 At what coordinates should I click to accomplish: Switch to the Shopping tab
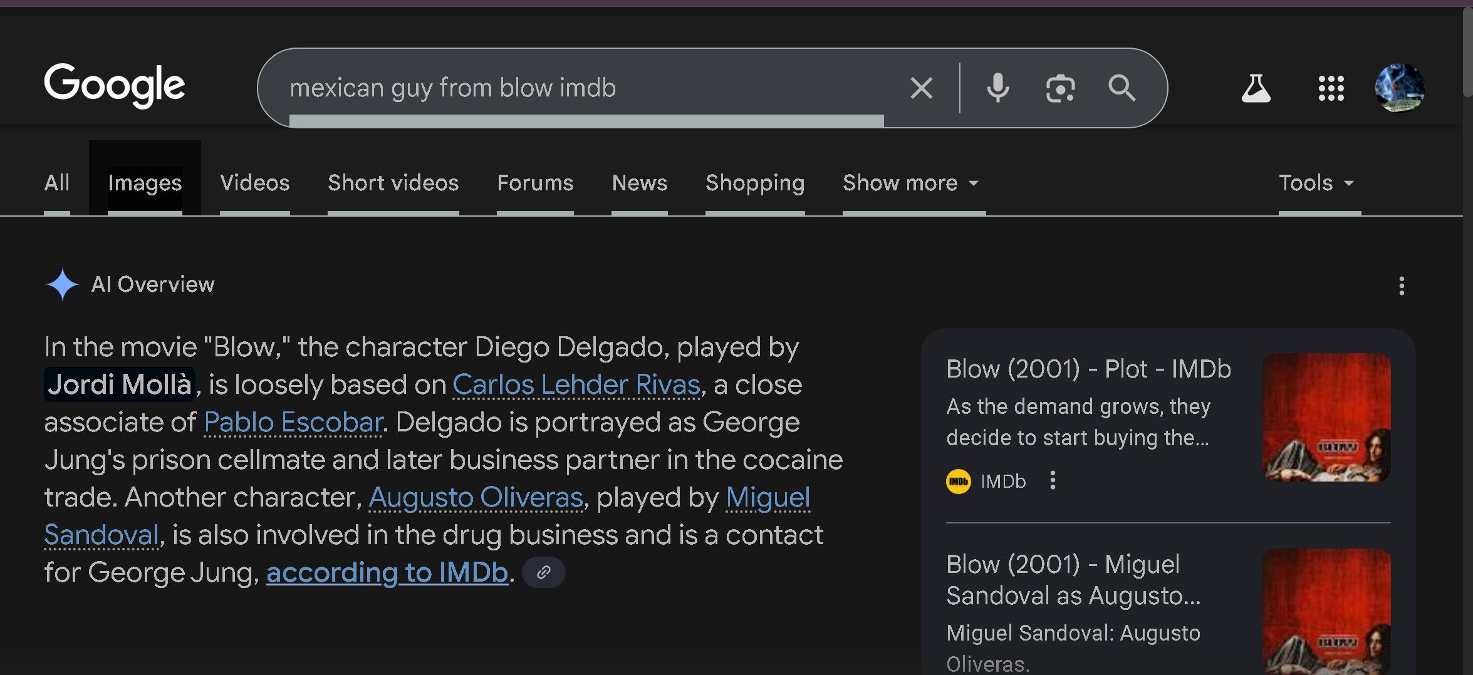pyautogui.click(x=755, y=183)
